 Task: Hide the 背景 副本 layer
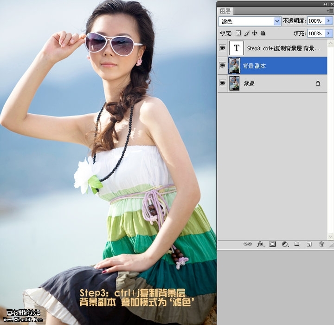click(x=223, y=66)
